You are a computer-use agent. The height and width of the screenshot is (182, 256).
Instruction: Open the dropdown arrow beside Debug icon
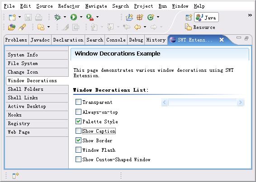[65, 17]
